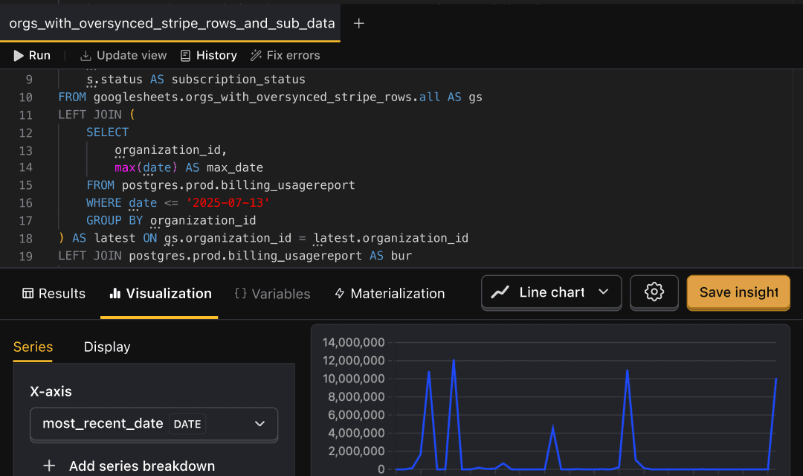Viewport: 803px width, 476px height.
Task: Click the Results grid icon
Action: [x=27, y=293]
